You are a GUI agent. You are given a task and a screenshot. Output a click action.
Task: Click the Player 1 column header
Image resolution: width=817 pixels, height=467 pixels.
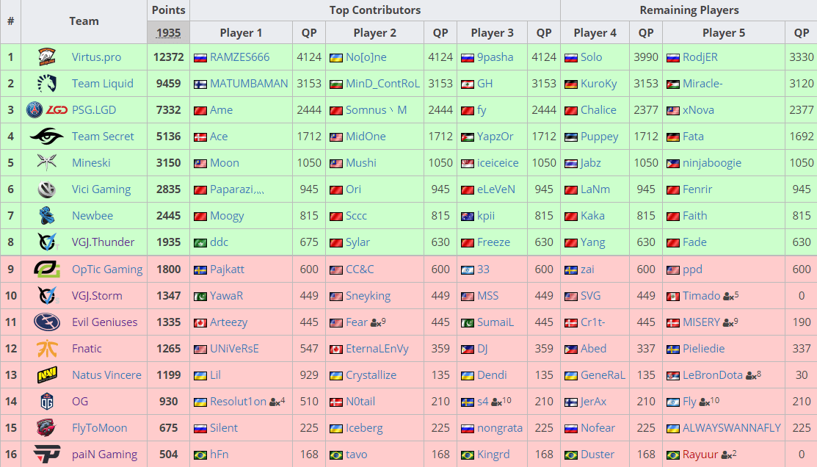241,33
